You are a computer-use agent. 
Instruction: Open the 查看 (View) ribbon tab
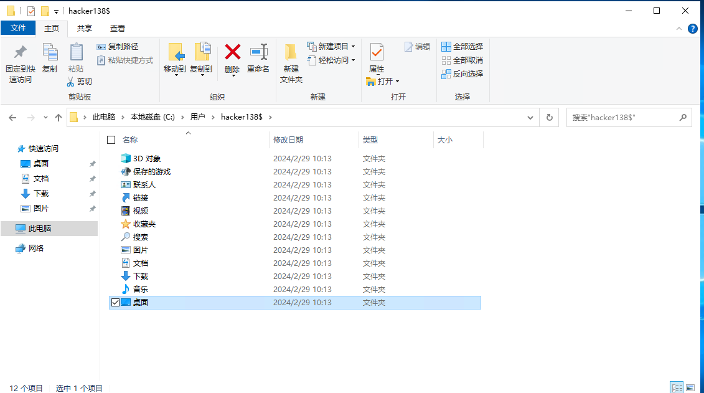(x=118, y=28)
